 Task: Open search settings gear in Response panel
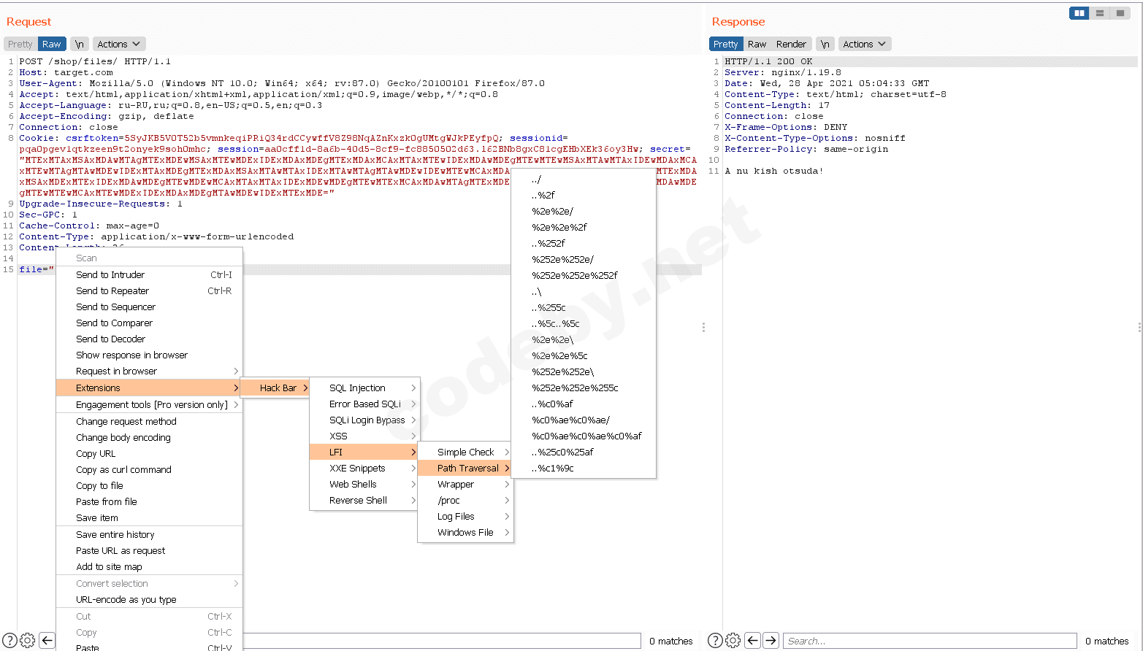tap(733, 641)
